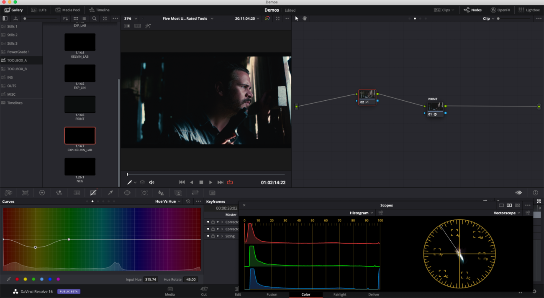The width and height of the screenshot is (544, 298).
Task: Toggle the OpenFX panel button
Action: (x=500, y=10)
